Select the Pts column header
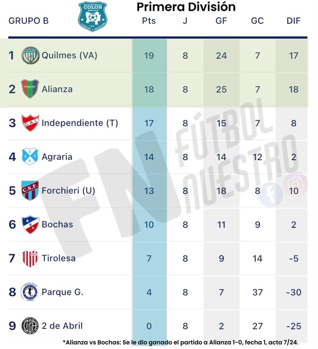The image size is (318, 349). point(149,21)
